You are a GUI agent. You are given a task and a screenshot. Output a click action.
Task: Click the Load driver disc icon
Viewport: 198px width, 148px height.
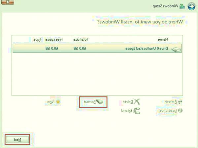[180, 111]
